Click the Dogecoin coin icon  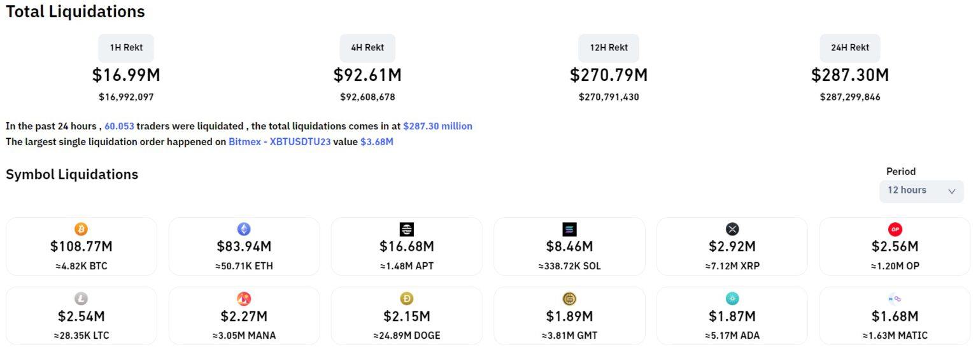[x=407, y=299]
